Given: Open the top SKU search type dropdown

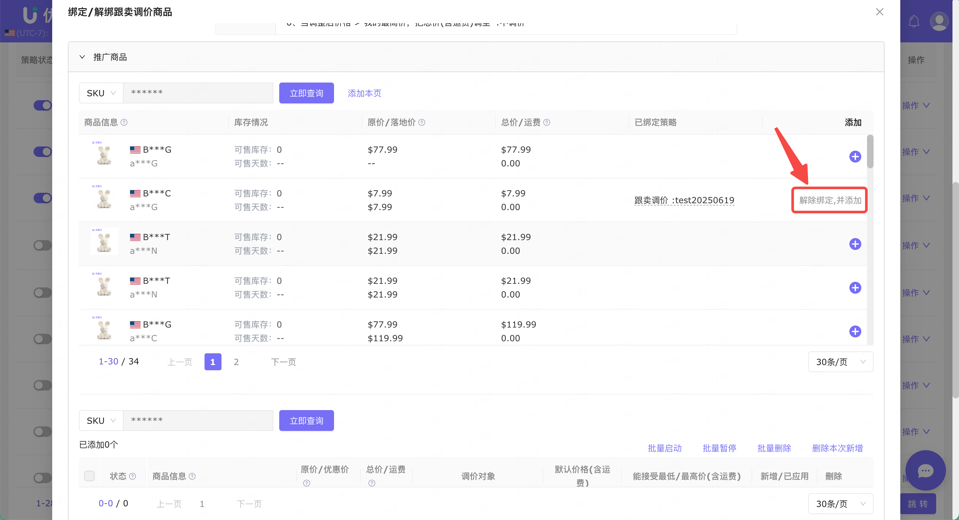Looking at the screenshot, I should coord(101,93).
